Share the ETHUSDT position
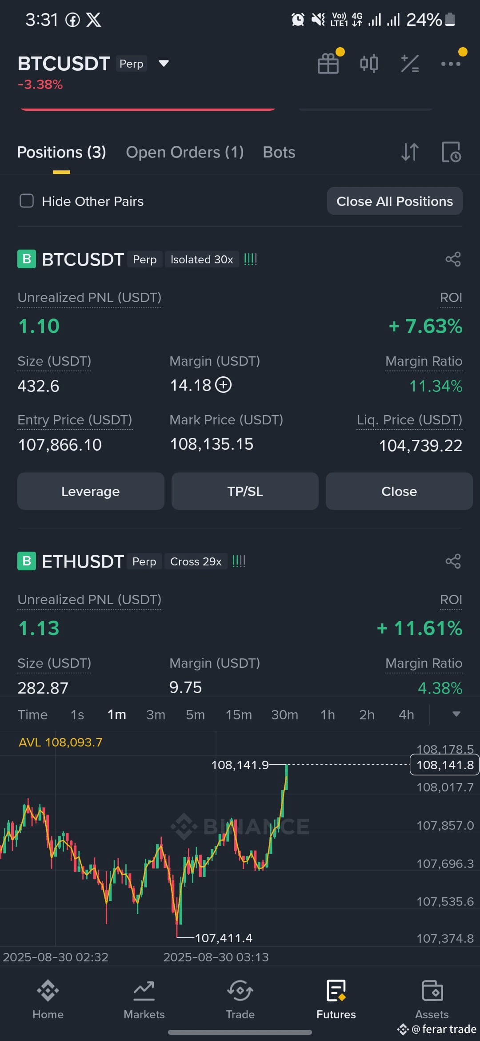 point(453,561)
